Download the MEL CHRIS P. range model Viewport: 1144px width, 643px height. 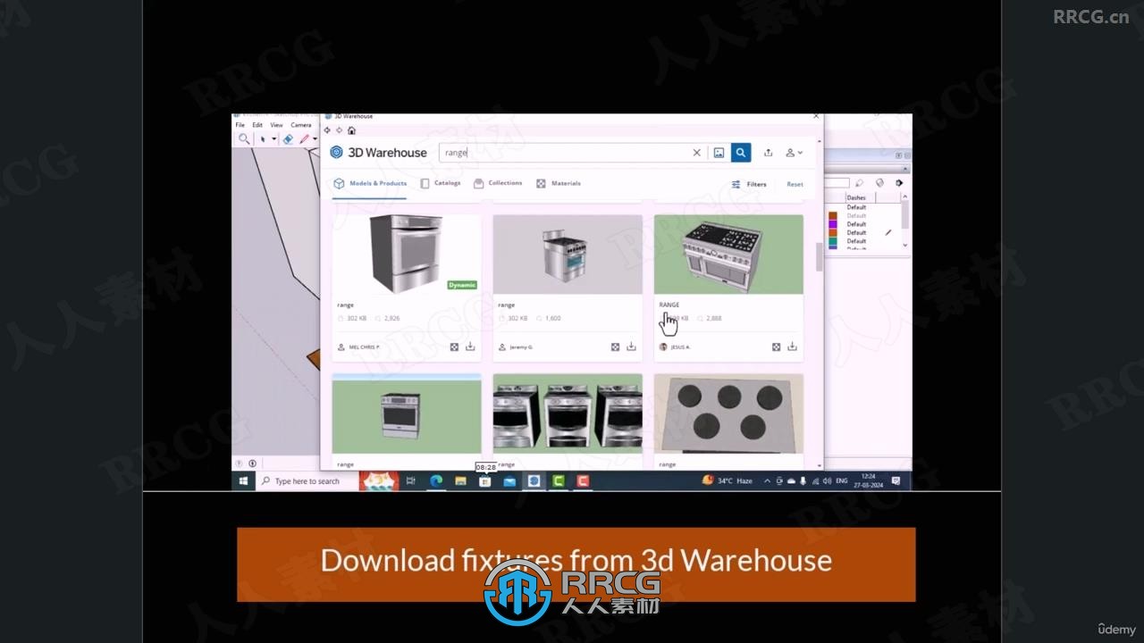[x=470, y=347]
